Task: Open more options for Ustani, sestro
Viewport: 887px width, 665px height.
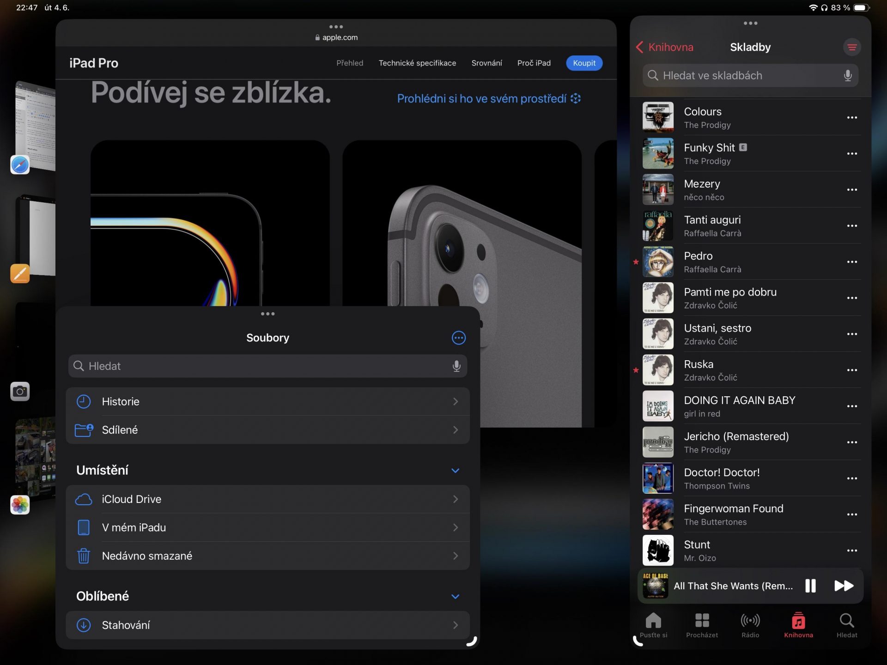Action: [x=852, y=334]
